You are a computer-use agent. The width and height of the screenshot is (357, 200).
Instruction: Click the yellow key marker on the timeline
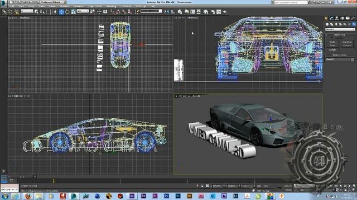click(54, 181)
